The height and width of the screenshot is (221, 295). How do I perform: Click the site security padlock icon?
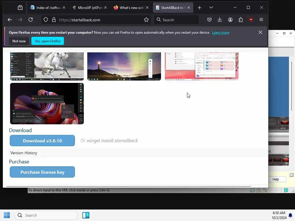[x=54, y=20]
